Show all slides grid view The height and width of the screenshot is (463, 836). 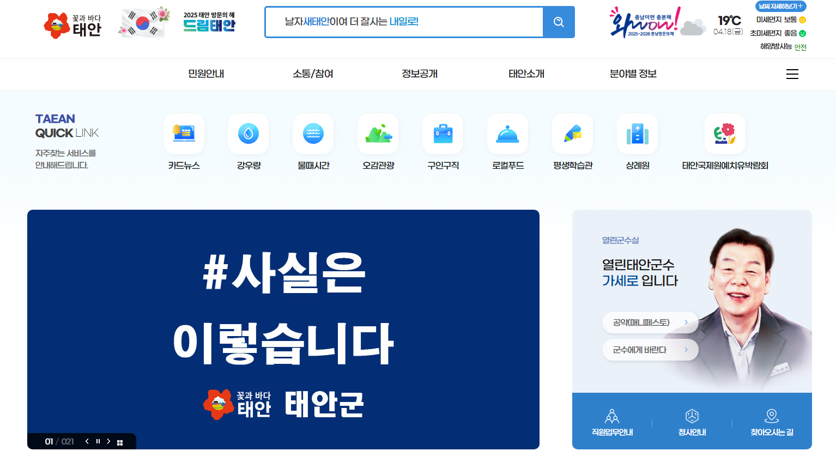pyautogui.click(x=120, y=442)
